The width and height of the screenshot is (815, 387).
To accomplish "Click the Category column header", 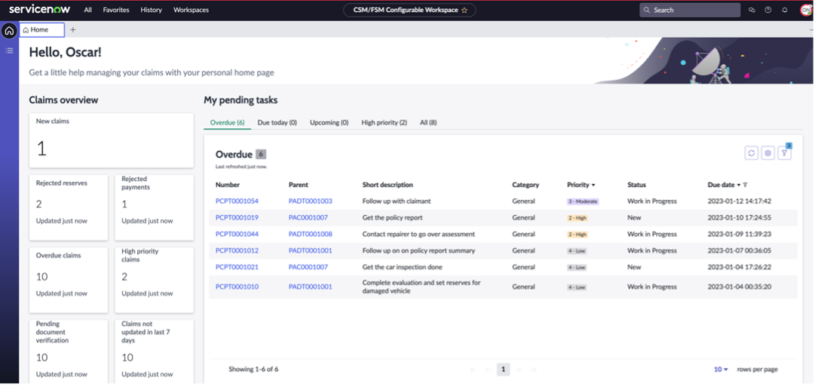I will (x=525, y=185).
